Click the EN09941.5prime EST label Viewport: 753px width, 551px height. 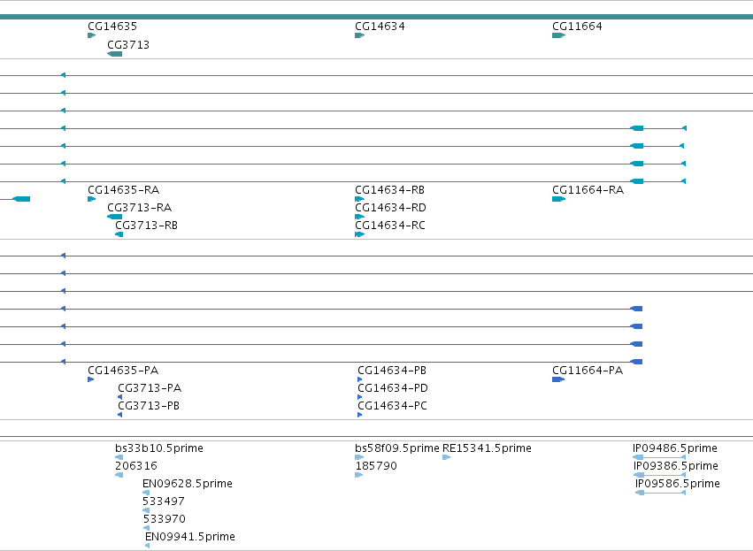point(189,537)
